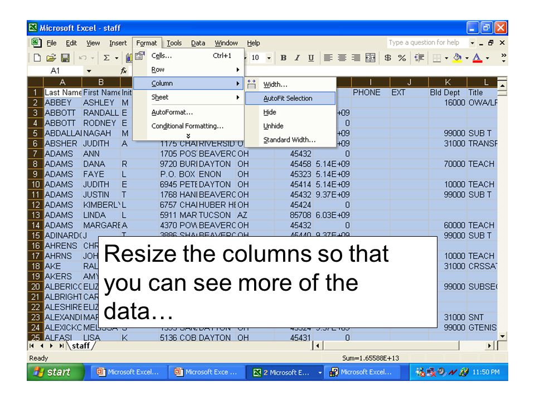535x401 pixels.
Task: Open the Data menu
Action: coord(198,43)
